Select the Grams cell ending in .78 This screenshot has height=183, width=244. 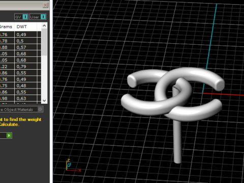[x=7, y=41]
